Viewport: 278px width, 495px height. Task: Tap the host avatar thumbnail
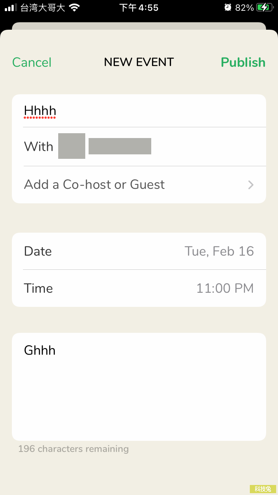click(72, 146)
